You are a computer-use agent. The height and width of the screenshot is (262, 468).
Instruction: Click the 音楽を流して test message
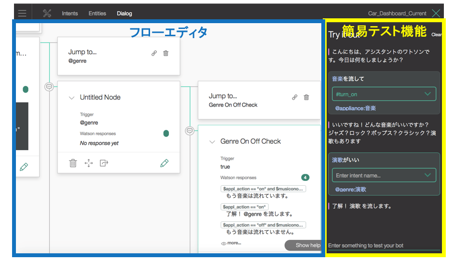348,79
